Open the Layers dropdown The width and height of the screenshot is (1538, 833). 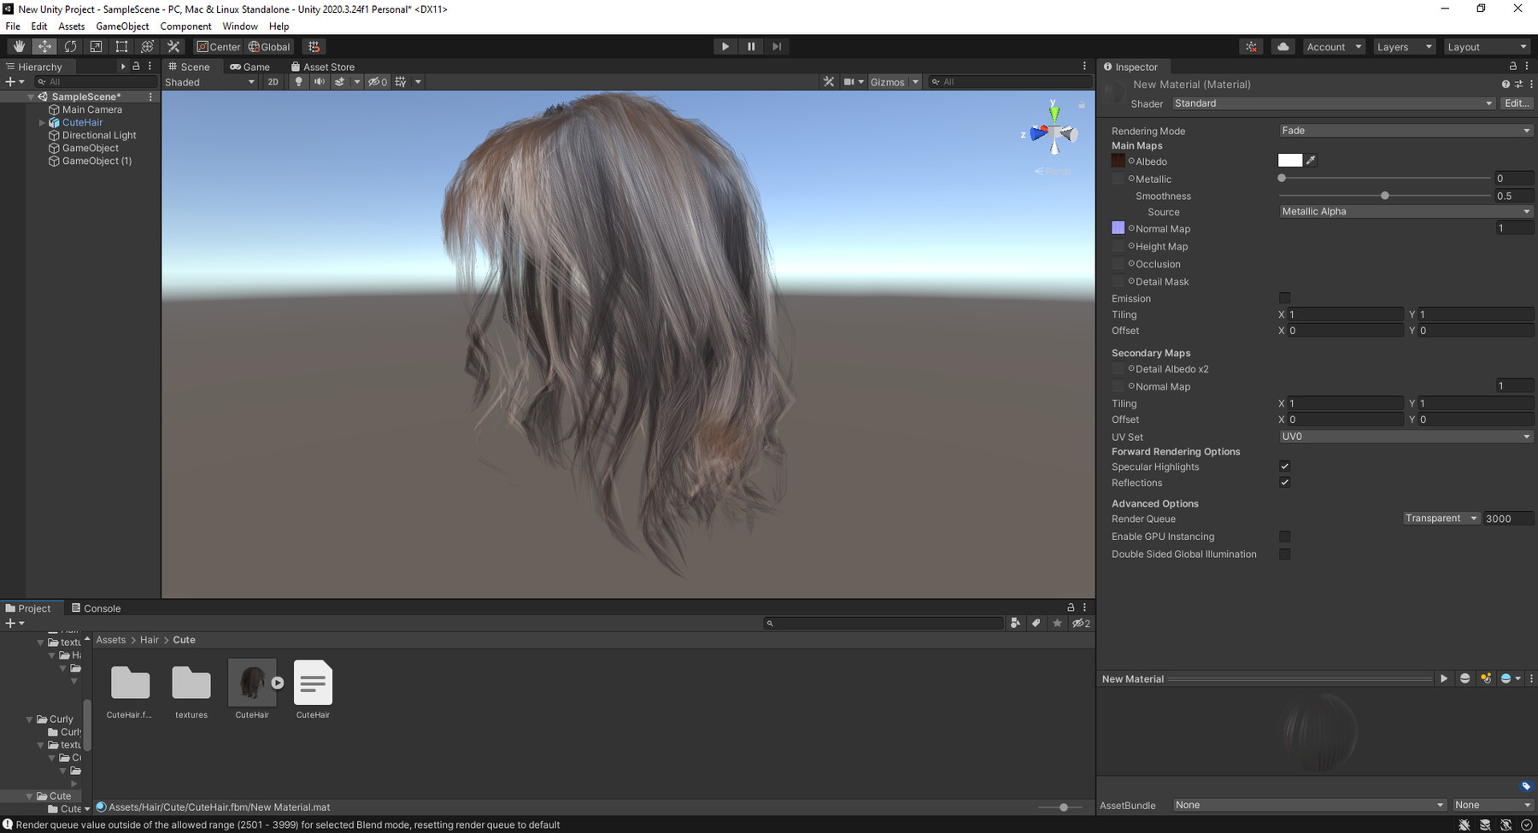pos(1404,47)
